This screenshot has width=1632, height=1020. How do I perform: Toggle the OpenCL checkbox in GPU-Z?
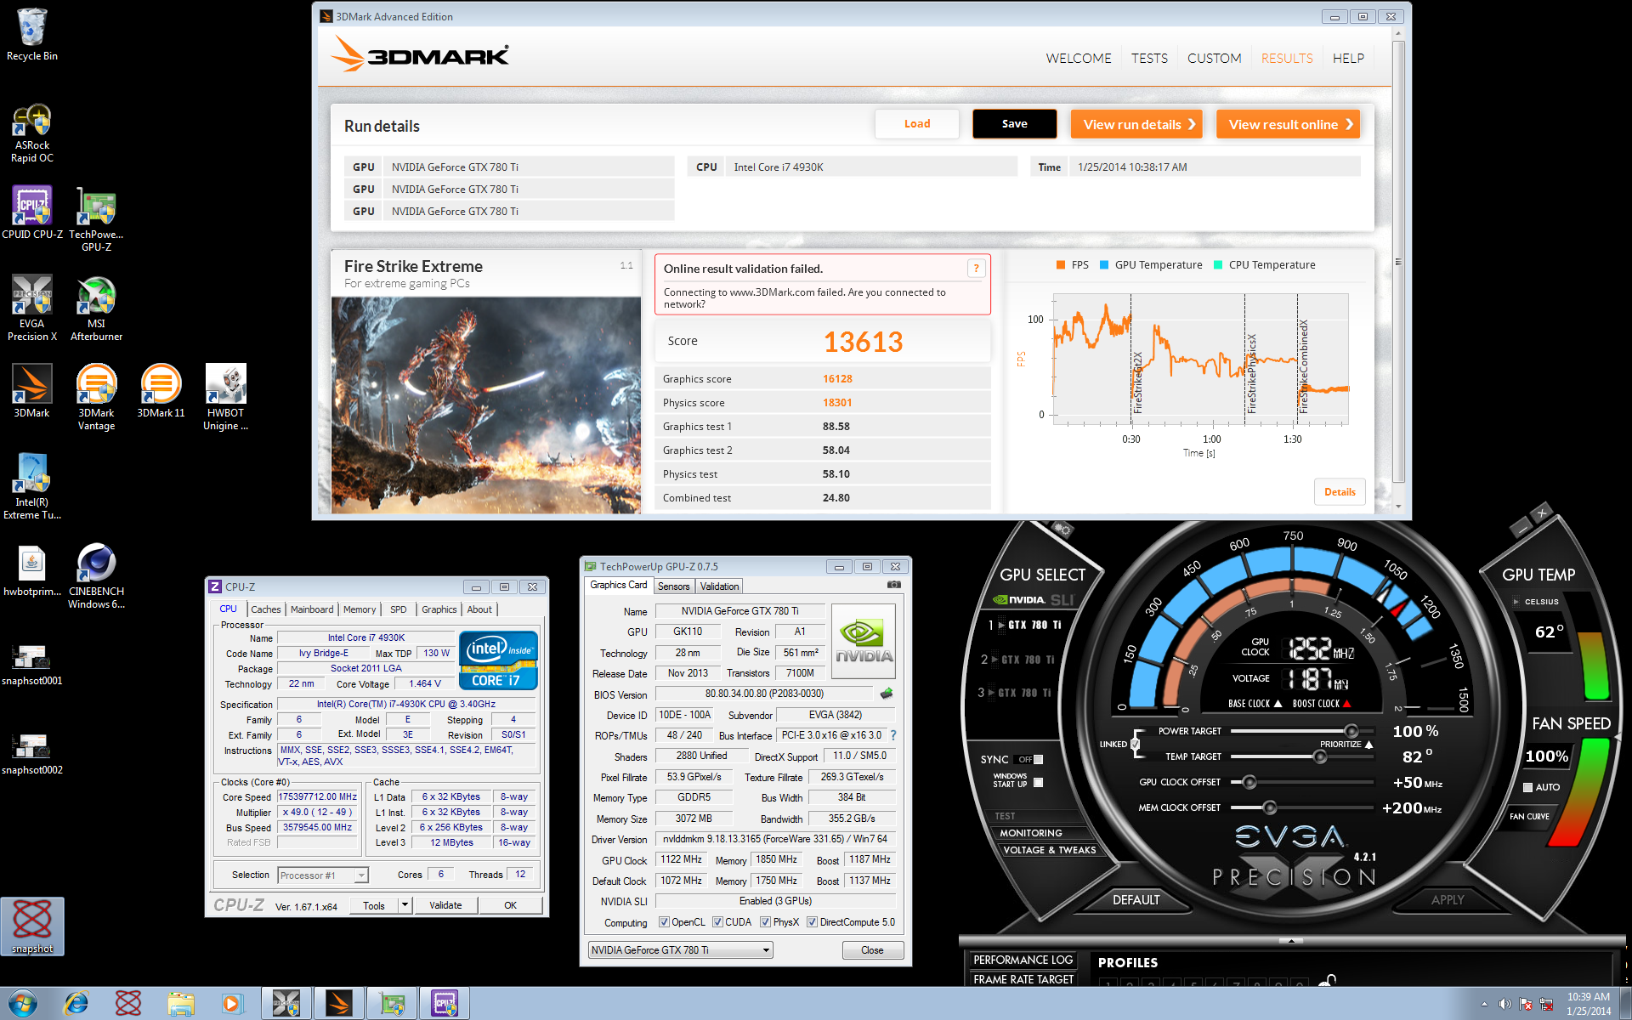(x=665, y=922)
